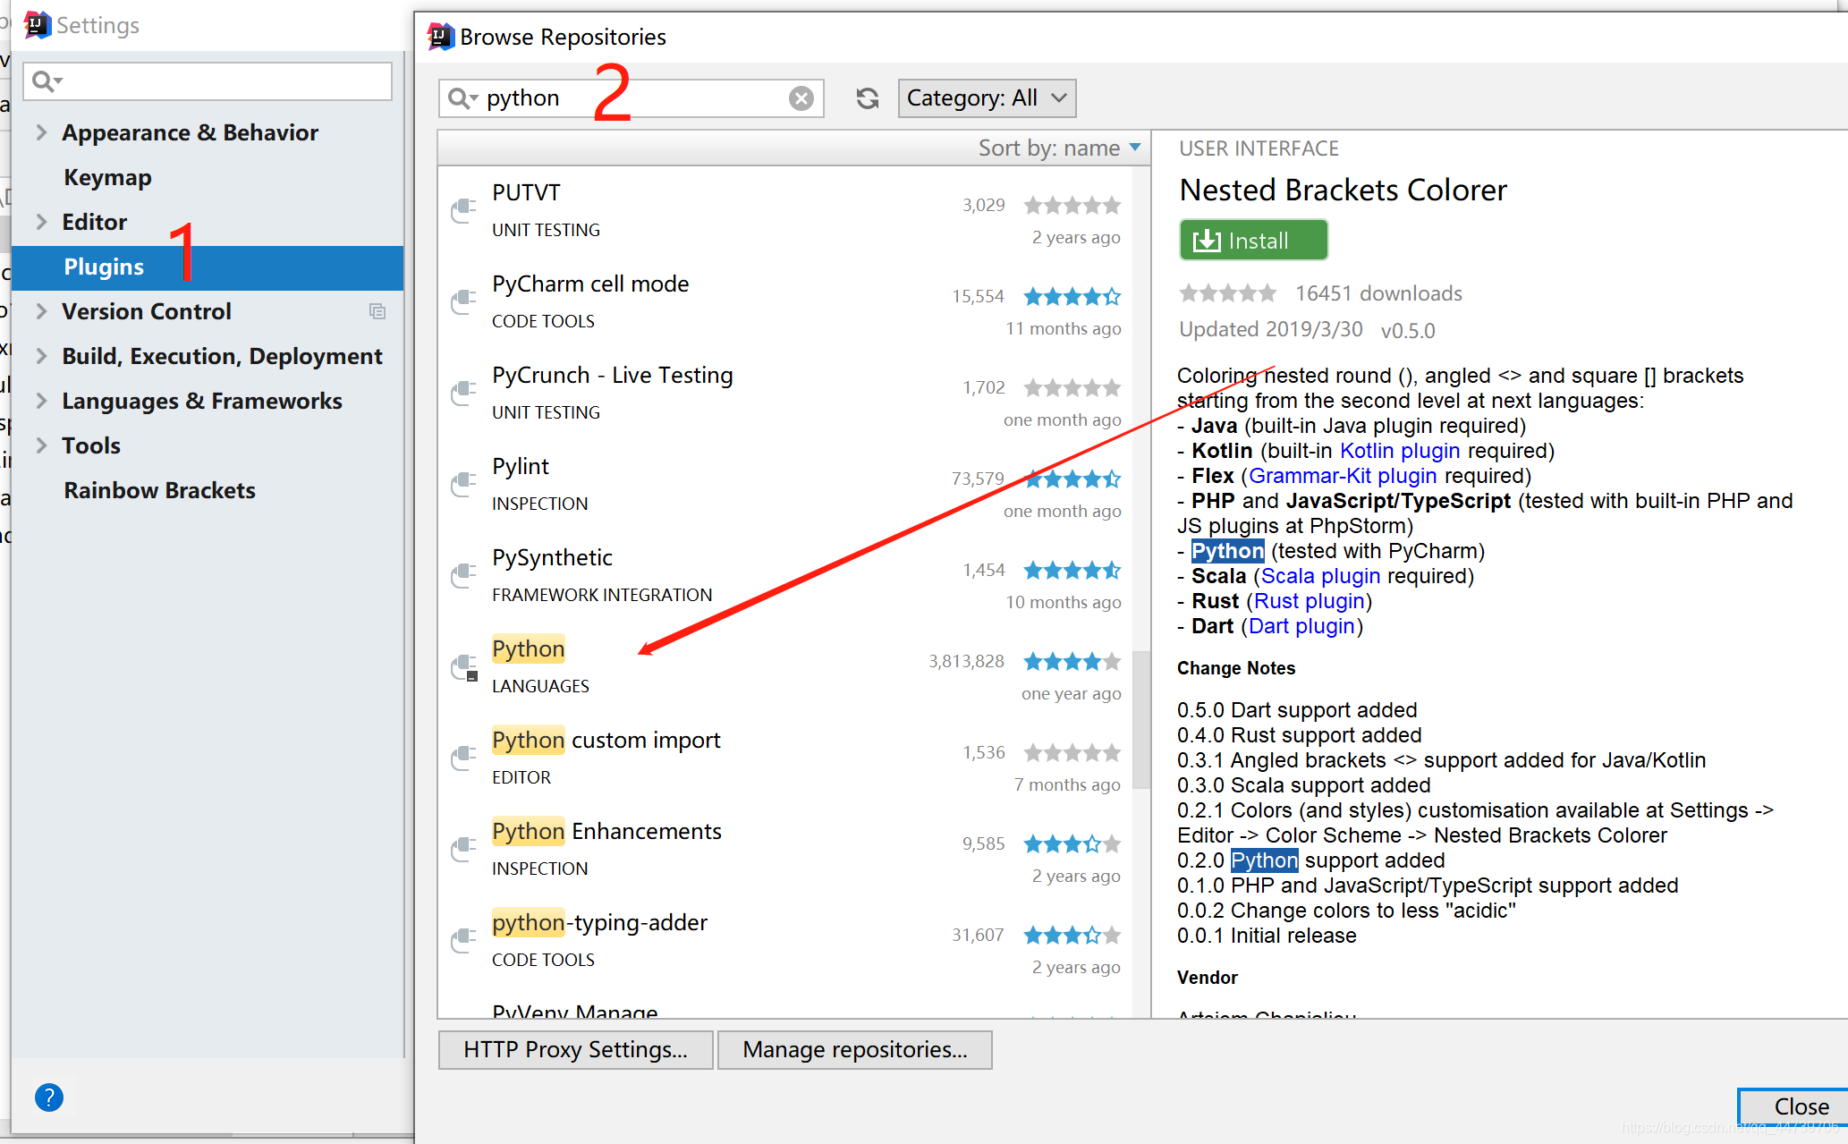
Task: Open the Sort by: name dropdown
Action: 1059,148
